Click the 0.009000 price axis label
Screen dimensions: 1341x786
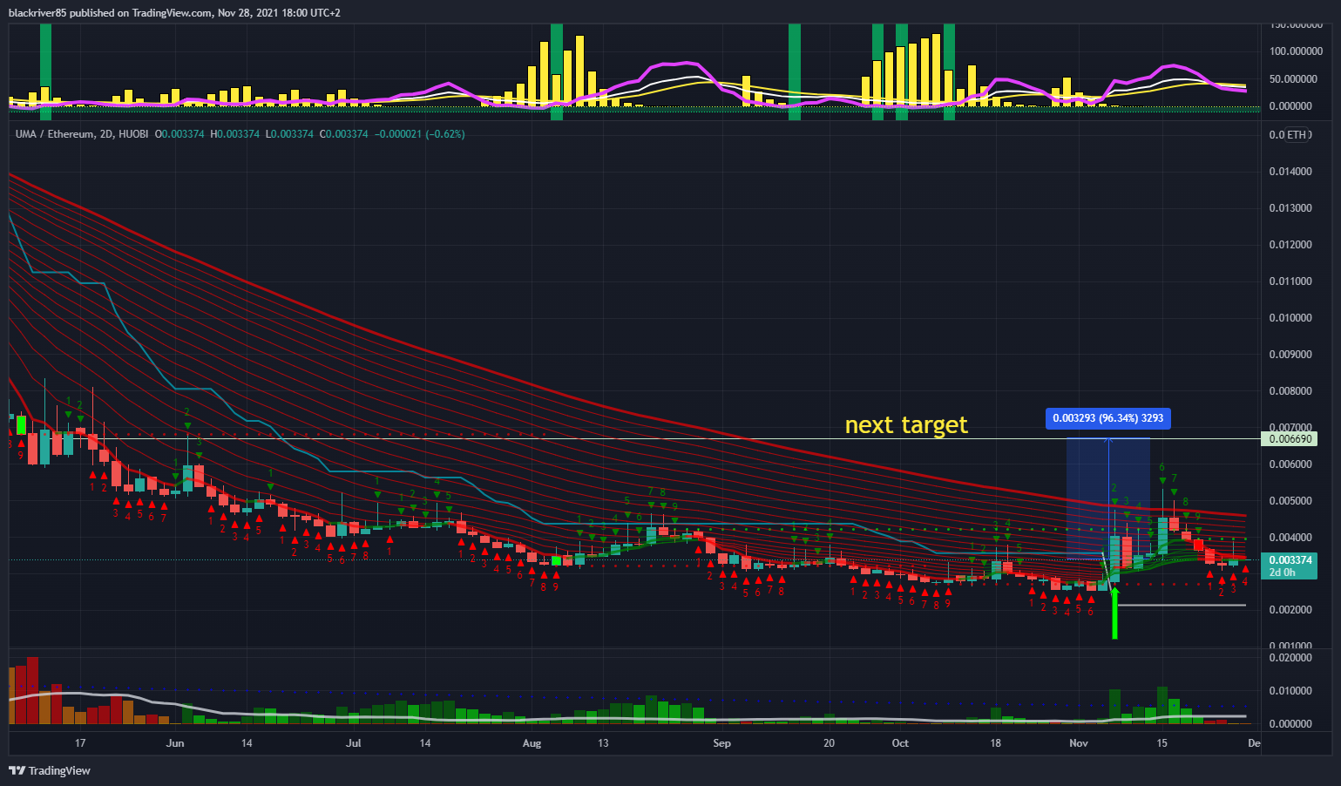1290,355
